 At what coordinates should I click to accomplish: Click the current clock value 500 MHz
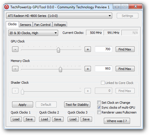pos(94,33)
